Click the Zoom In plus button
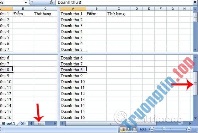 189,129
